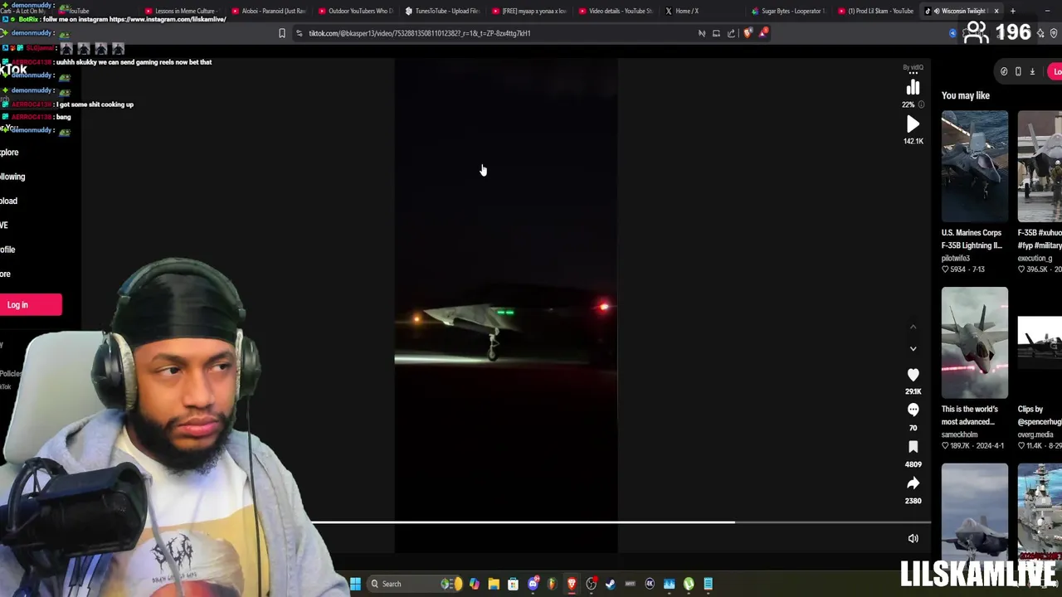Open the Profile sidebar item
The image size is (1062, 597).
point(7,250)
